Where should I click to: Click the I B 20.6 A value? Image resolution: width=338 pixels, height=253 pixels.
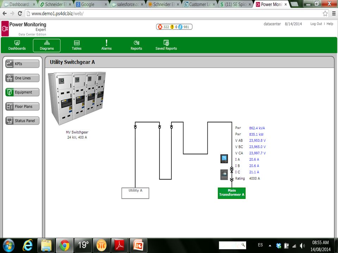254,166
